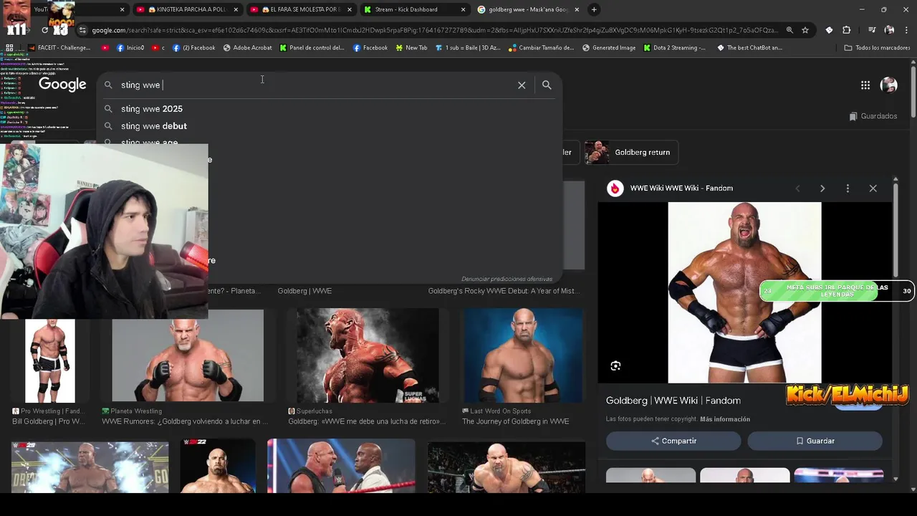Open Chrome extensions puzzle icon
Viewport: 917px width, 516px height.
tap(846, 30)
